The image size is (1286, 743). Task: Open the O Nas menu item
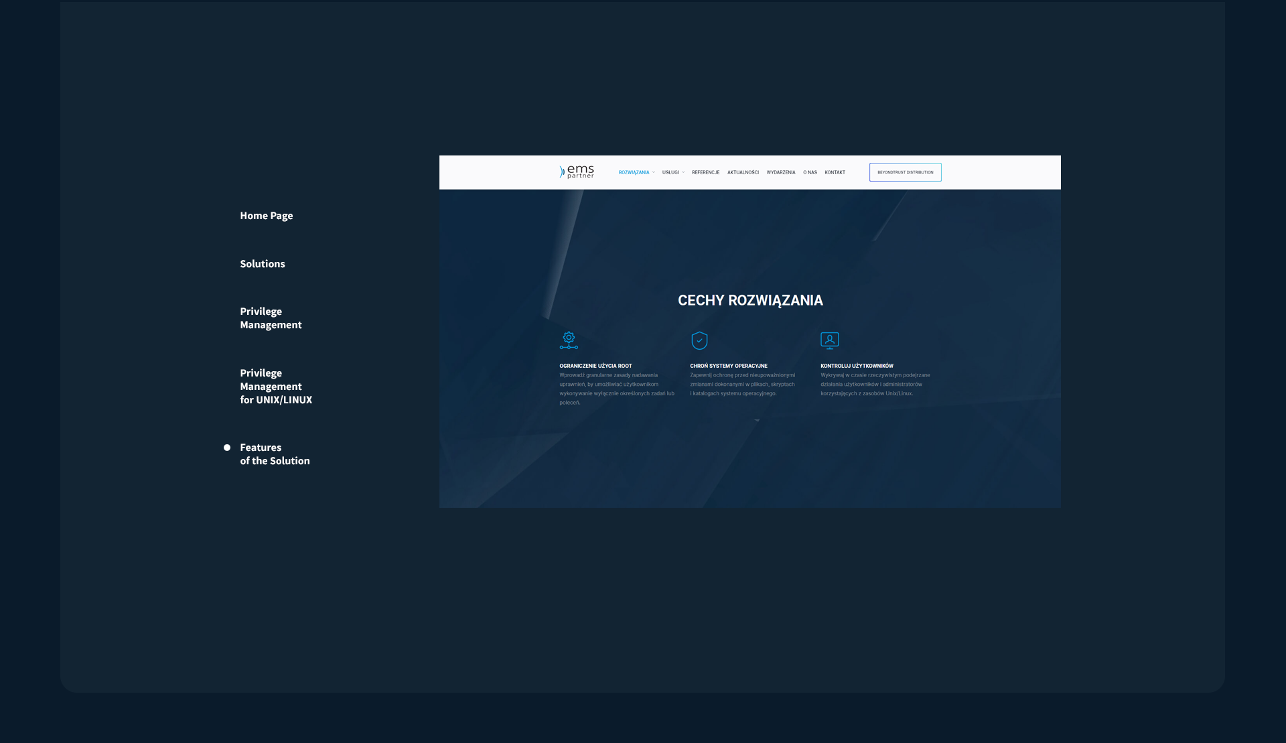click(x=810, y=173)
